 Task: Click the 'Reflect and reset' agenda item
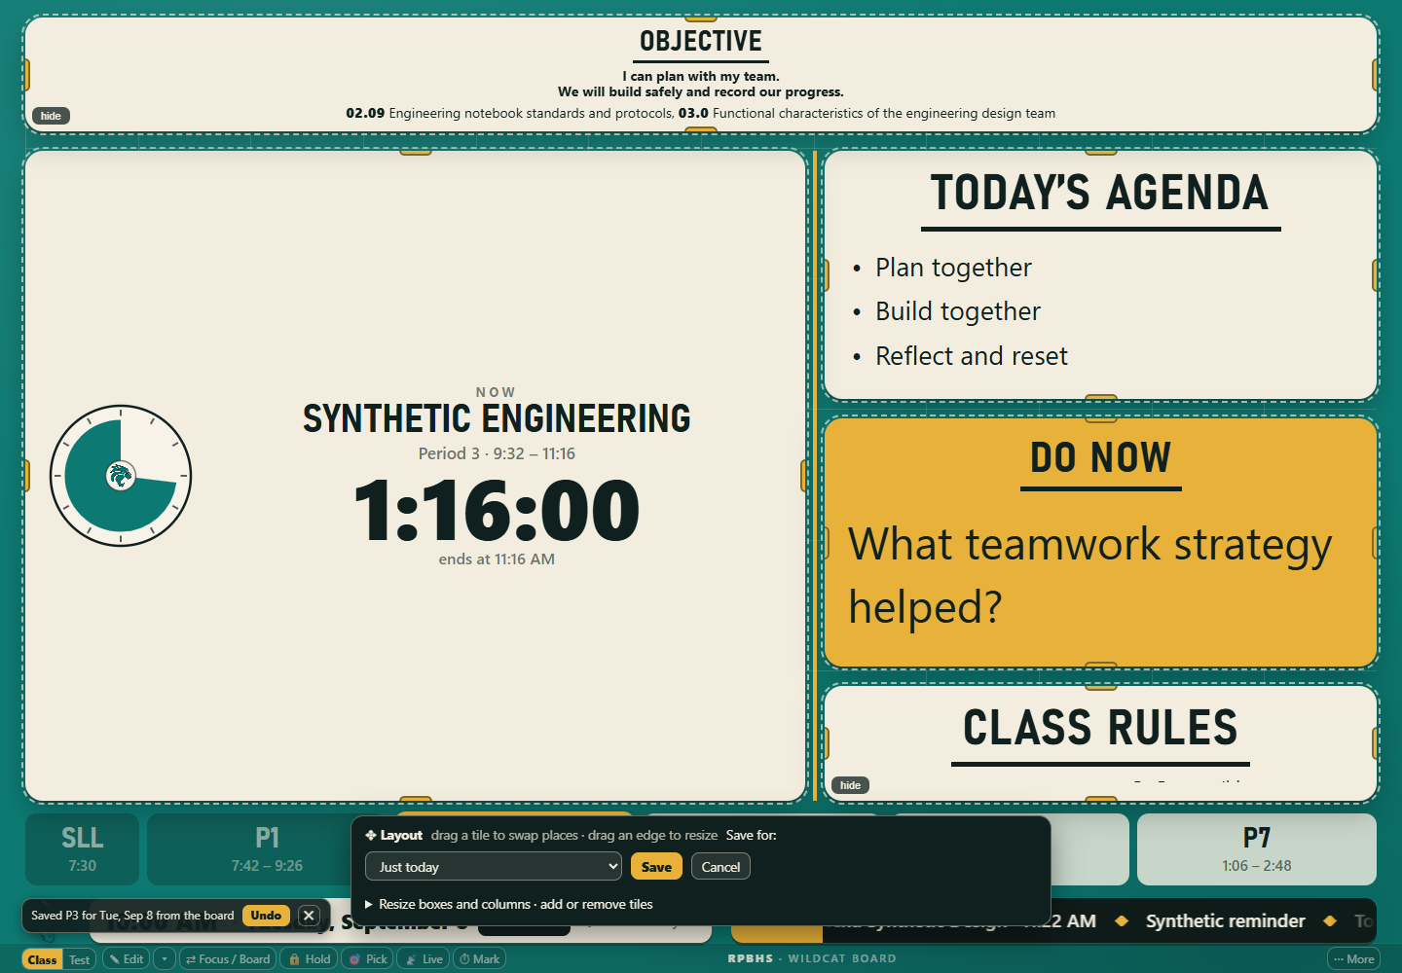(972, 356)
